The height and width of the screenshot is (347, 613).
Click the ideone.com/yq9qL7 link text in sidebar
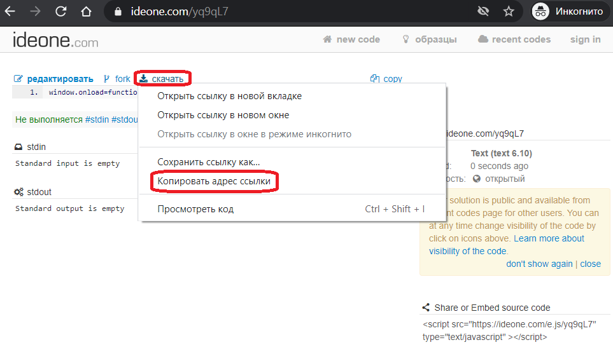pos(485,133)
